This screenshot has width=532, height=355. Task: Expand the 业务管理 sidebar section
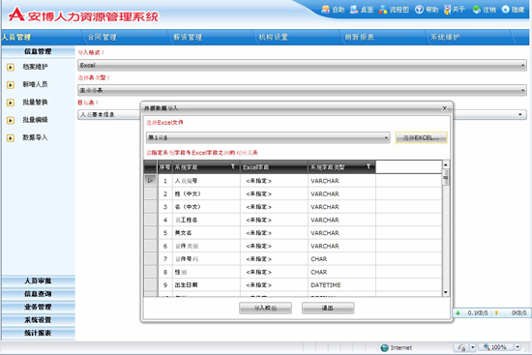(x=38, y=307)
